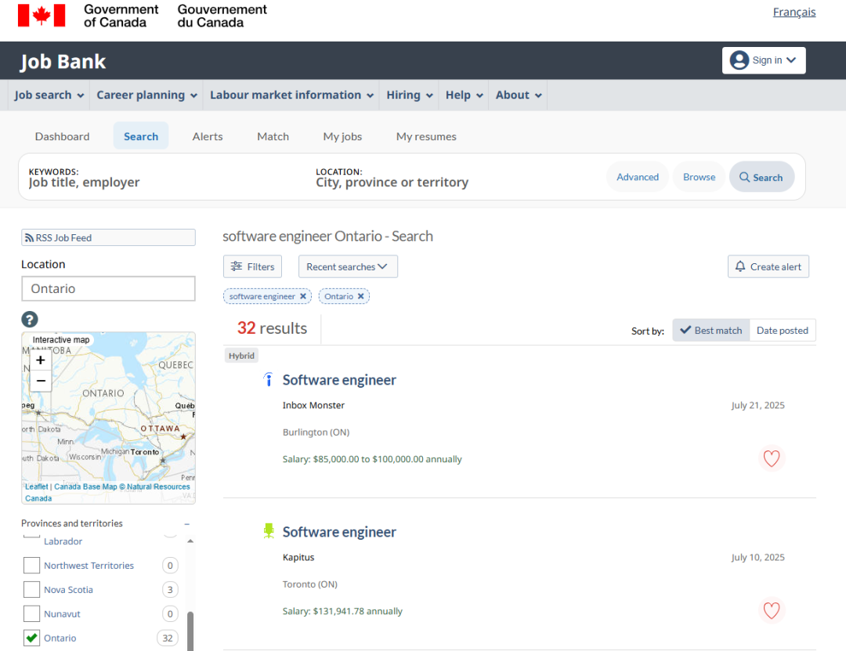Save the Kapitus job with heart icon

772,610
